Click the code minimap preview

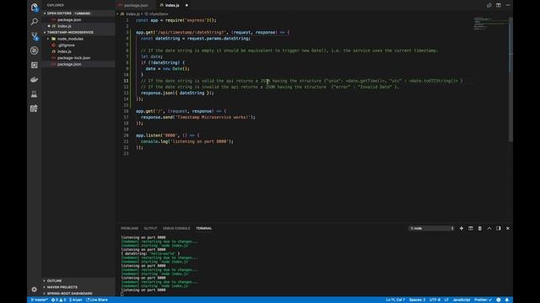491,24
